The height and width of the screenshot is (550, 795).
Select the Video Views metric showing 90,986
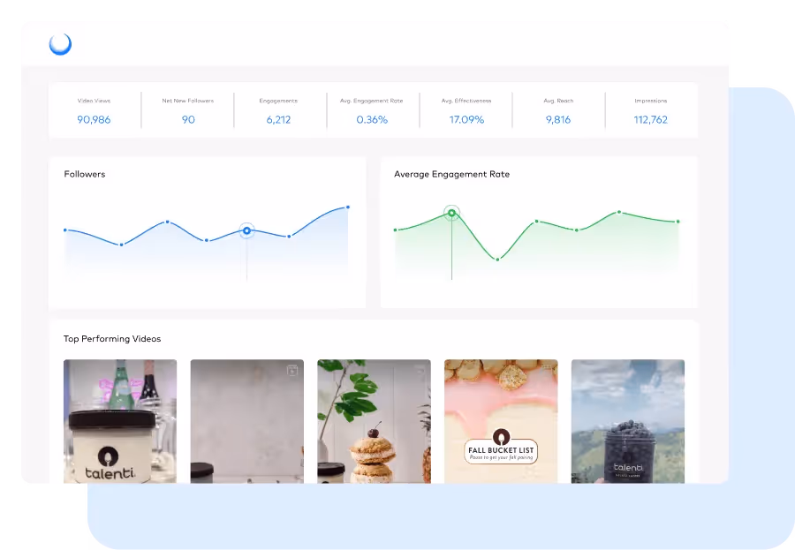[94, 110]
